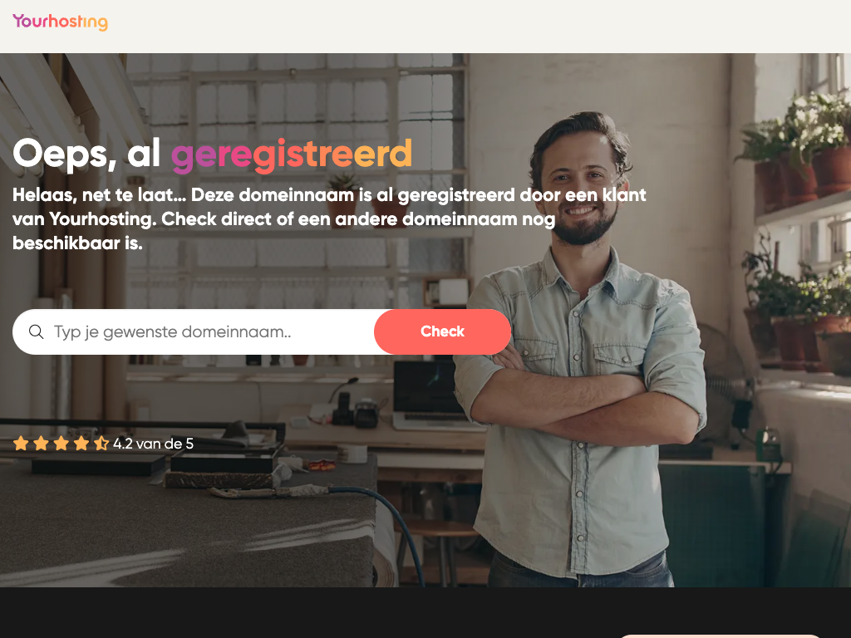This screenshot has width=851, height=638.
Task: Select the first rating star
Action: (x=21, y=444)
